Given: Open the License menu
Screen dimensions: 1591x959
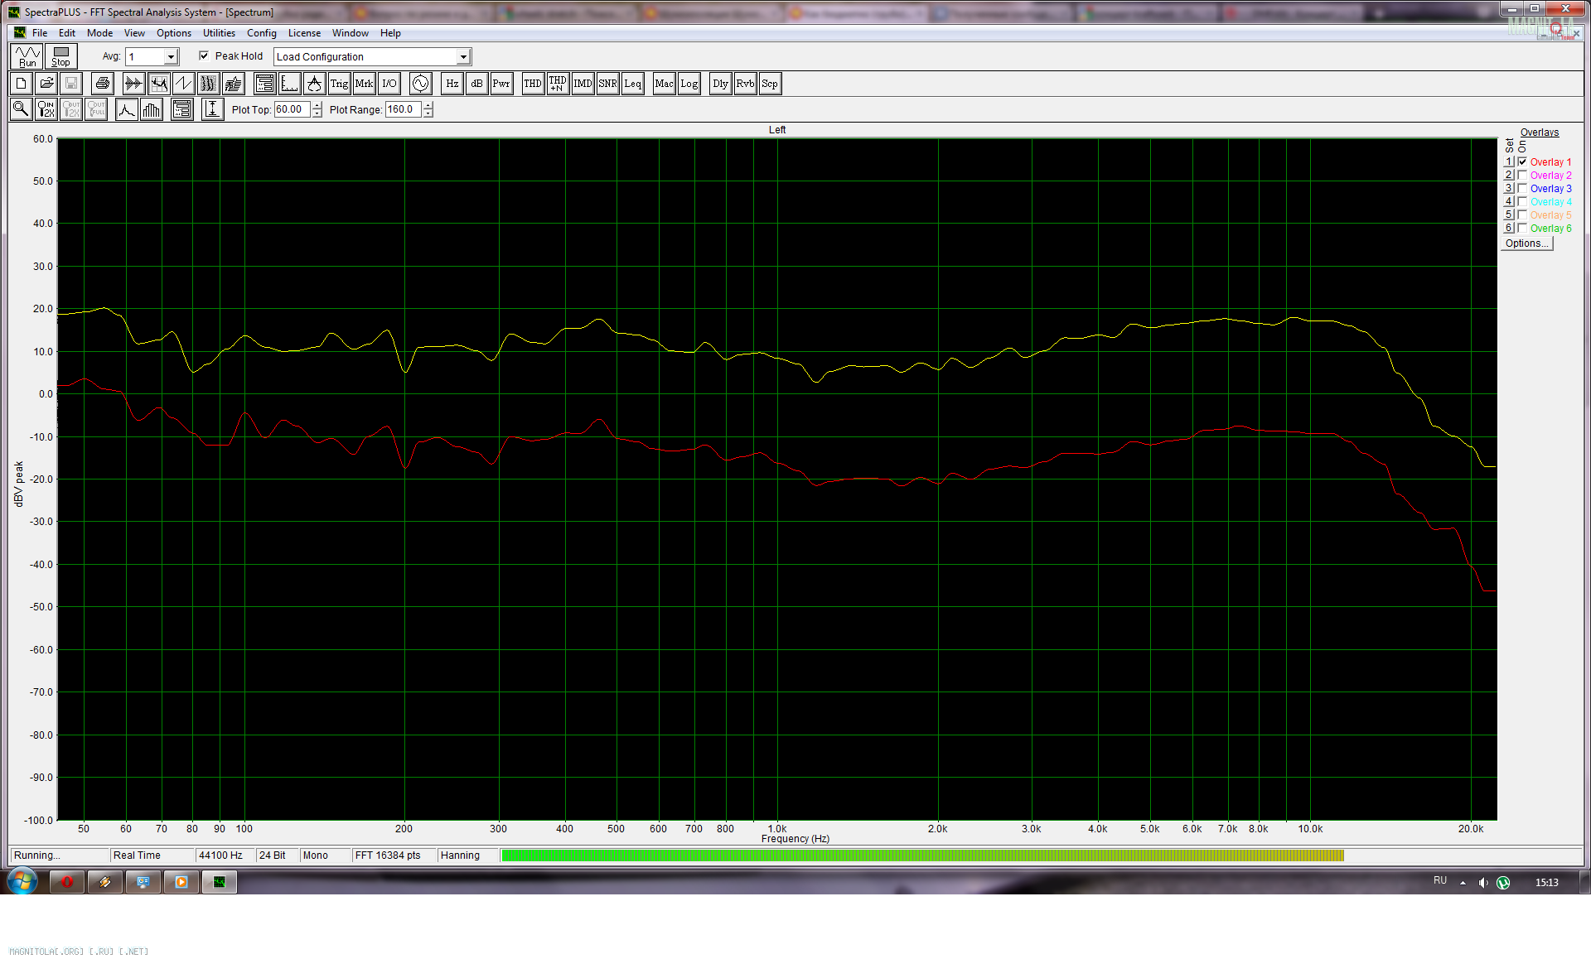Looking at the screenshot, I should [x=304, y=33].
